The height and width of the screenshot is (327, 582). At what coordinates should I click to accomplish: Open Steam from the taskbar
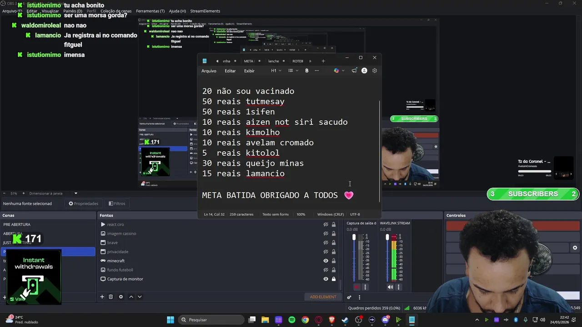pyautogui.click(x=345, y=320)
